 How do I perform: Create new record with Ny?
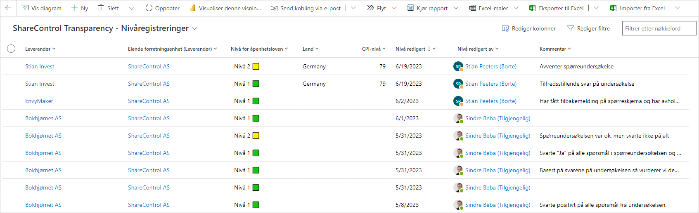point(80,8)
